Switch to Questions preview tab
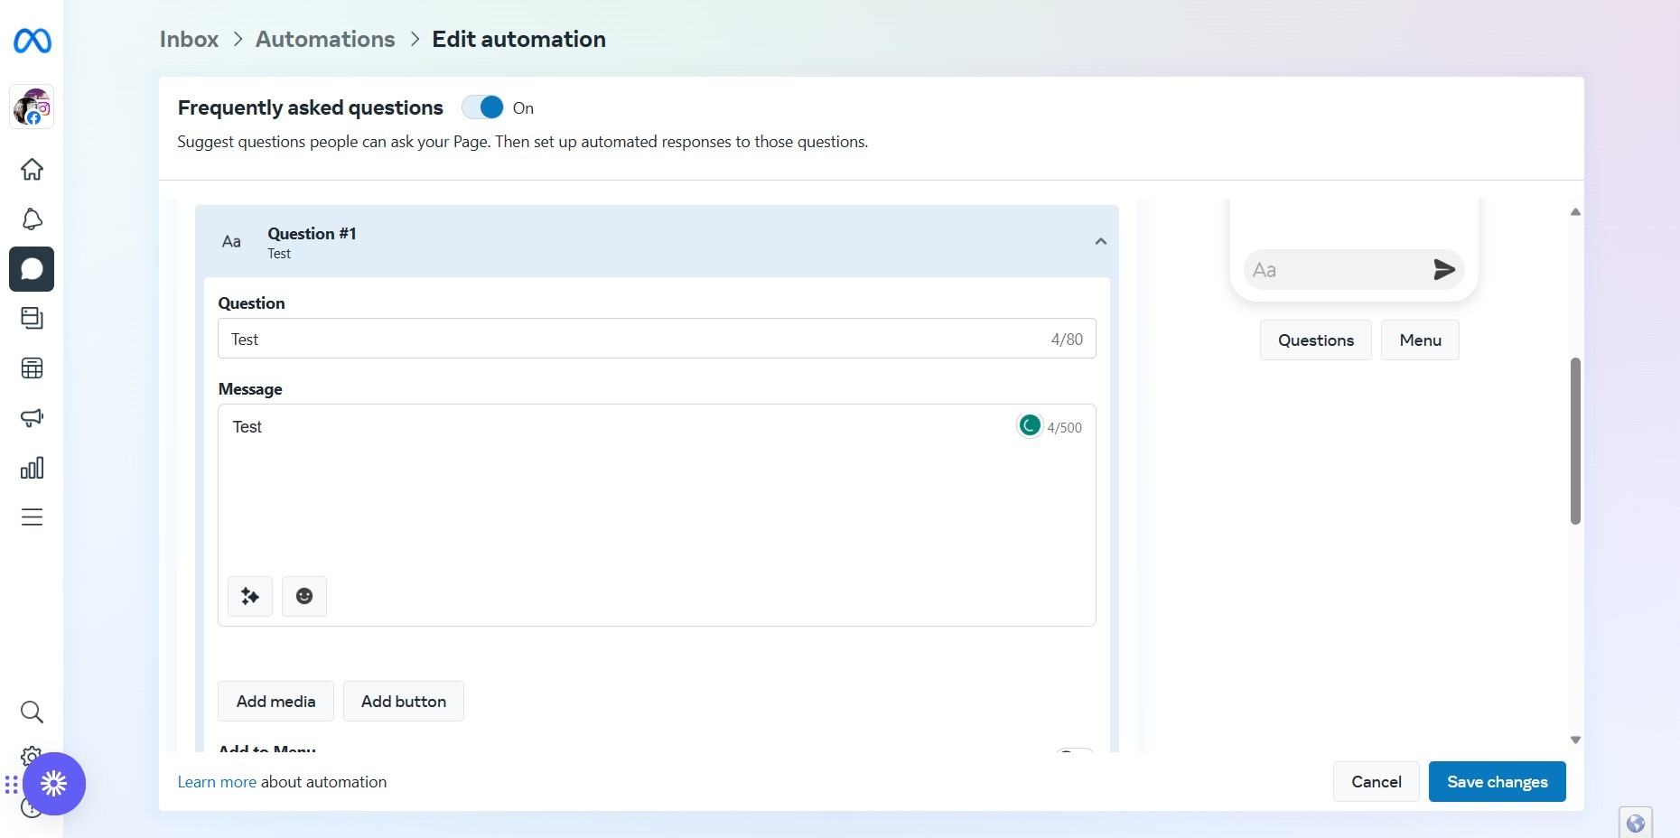 pyautogui.click(x=1315, y=340)
